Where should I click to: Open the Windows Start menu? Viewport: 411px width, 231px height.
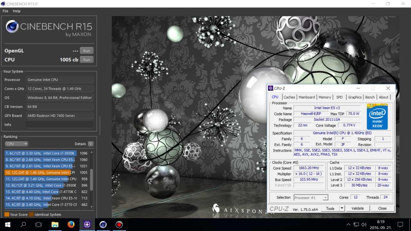[8, 225]
